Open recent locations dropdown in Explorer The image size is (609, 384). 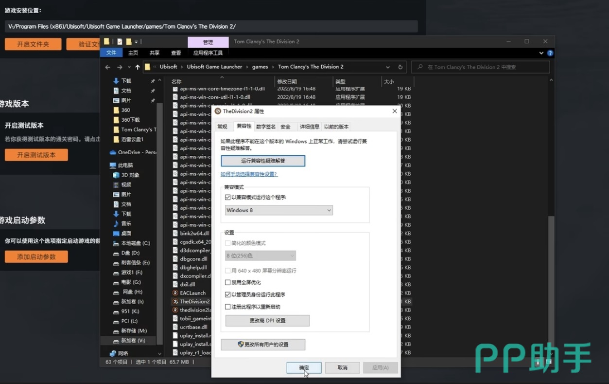129,67
